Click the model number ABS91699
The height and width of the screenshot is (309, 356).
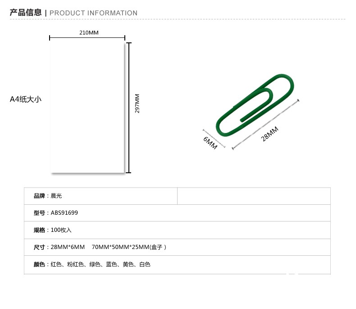click(64, 213)
